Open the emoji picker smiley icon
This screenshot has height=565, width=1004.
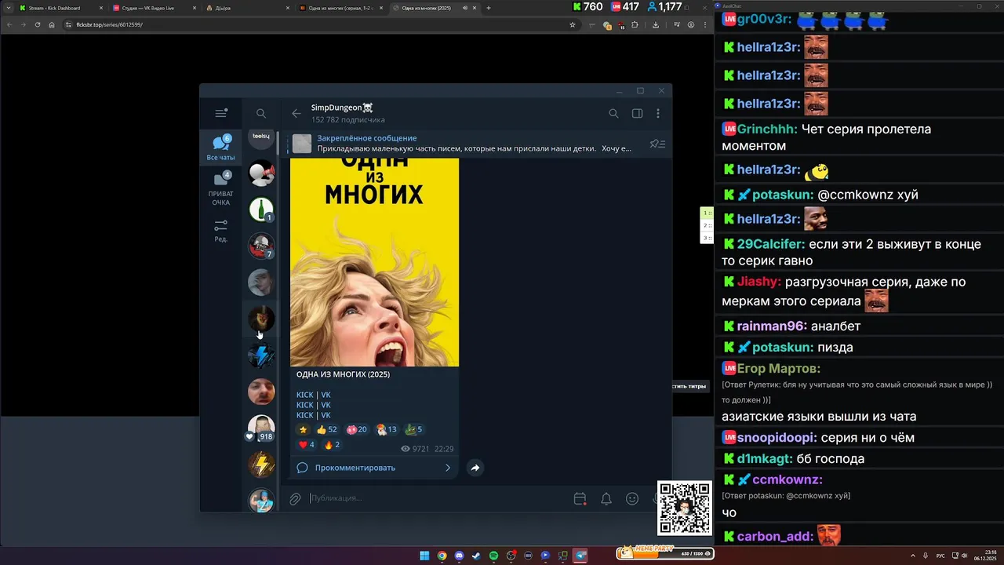tap(632, 498)
